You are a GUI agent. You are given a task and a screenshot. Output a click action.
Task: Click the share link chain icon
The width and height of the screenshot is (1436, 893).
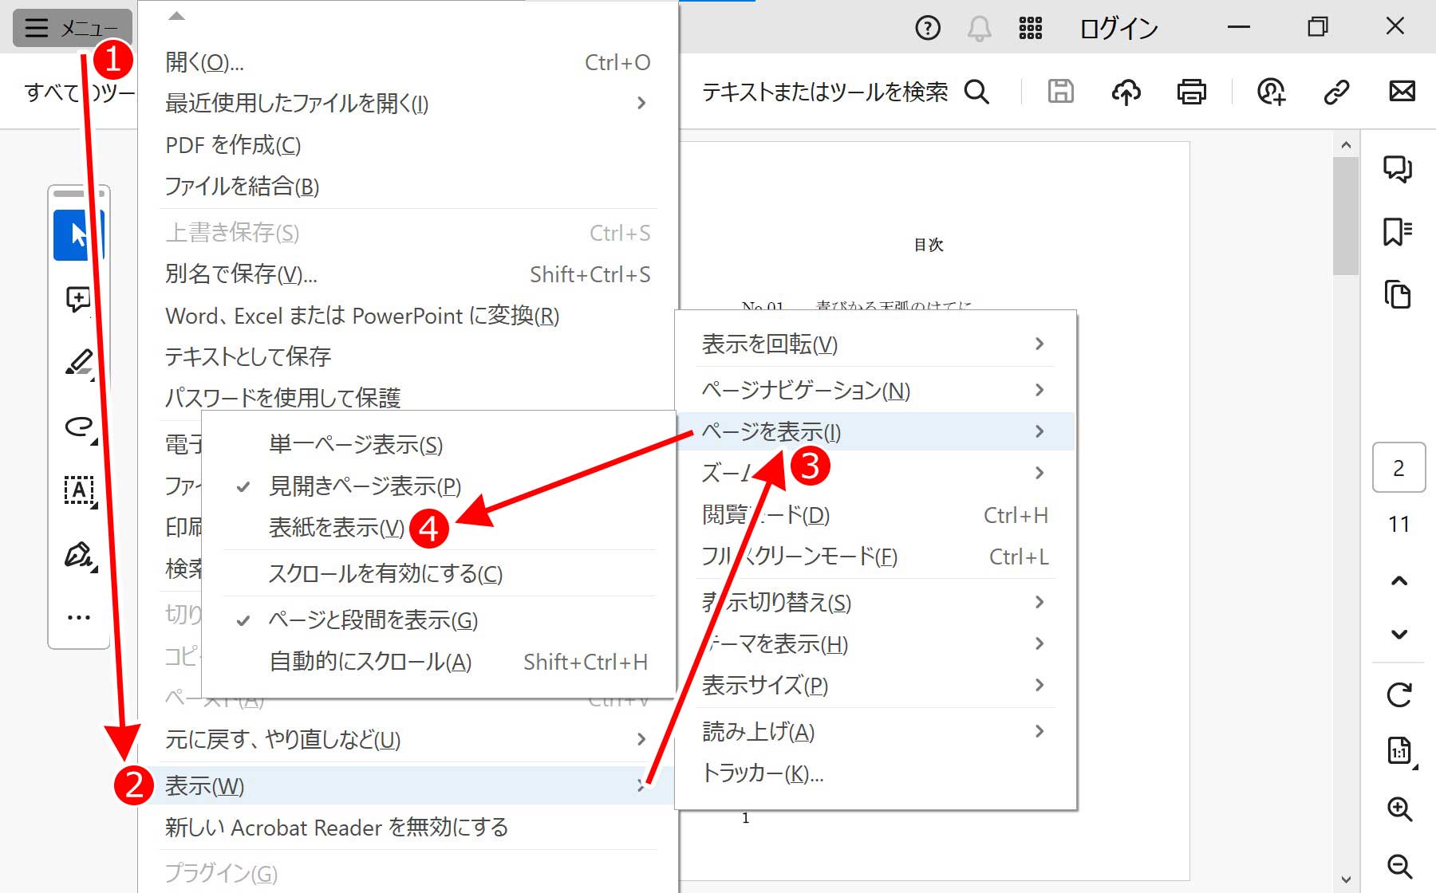click(1336, 92)
